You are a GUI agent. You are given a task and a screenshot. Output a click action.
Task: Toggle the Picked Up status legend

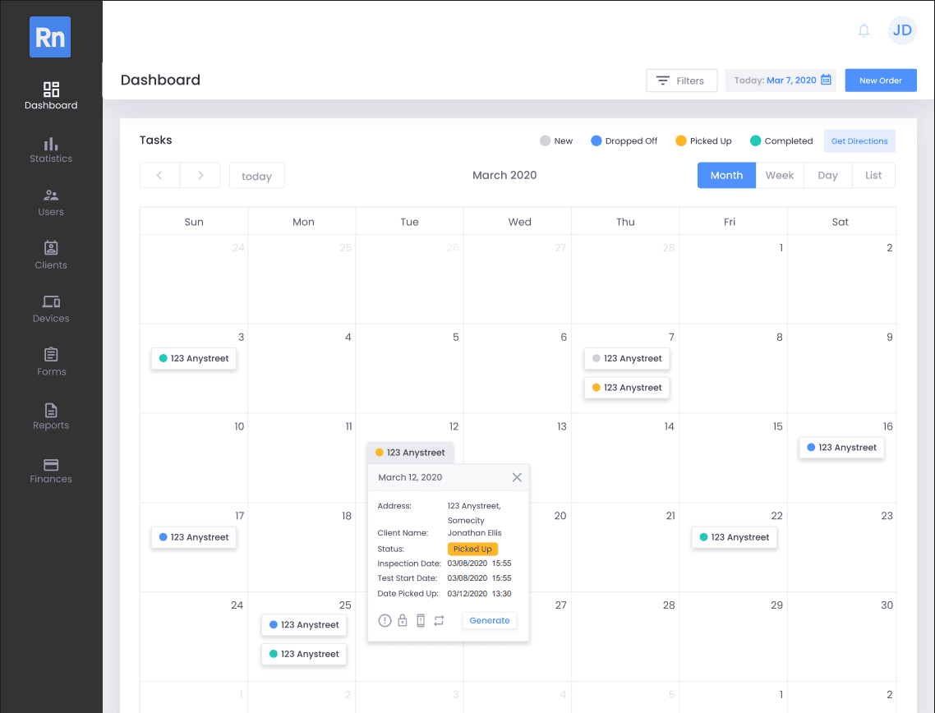(703, 141)
